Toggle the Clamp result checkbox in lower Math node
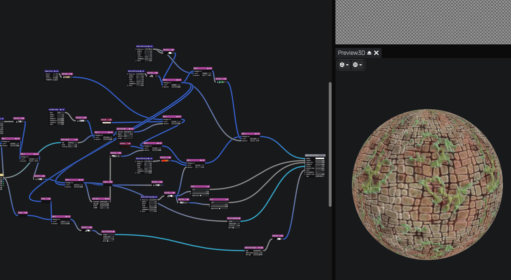 coord(219,208)
